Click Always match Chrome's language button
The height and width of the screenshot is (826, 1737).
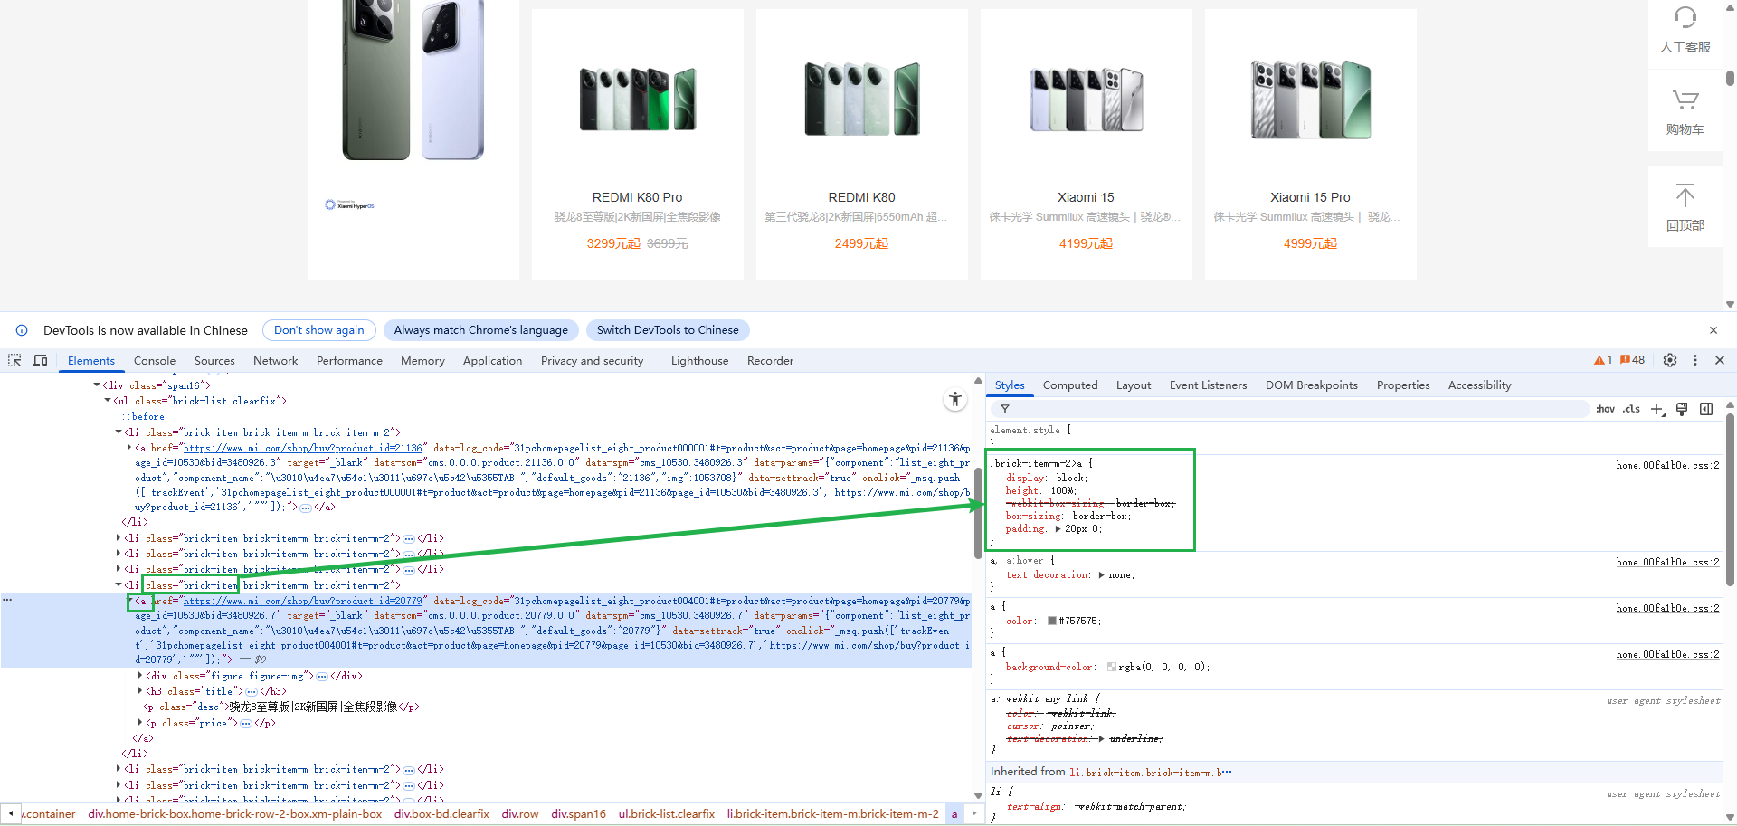(481, 330)
